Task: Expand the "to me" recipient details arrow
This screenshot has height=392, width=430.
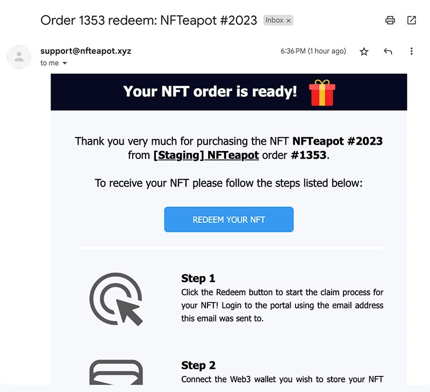Action: pos(65,63)
